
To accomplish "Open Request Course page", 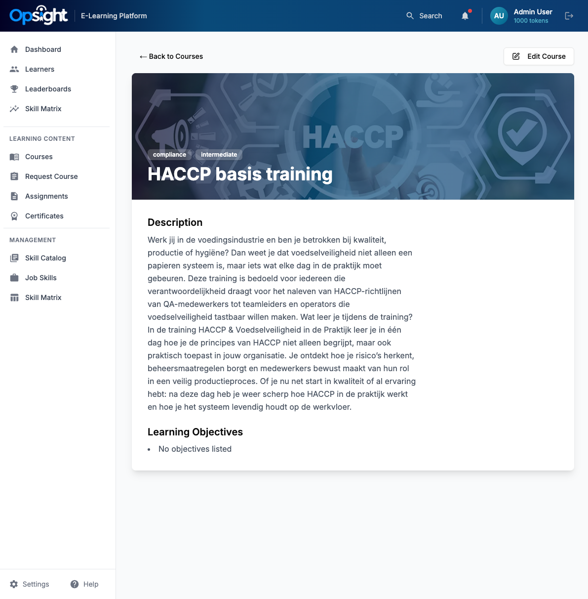I will pyautogui.click(x=51, y=176).
